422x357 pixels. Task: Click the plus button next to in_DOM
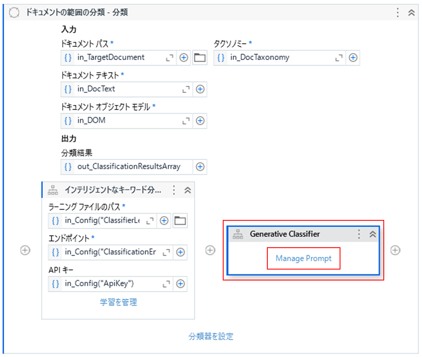(x=200, y=121)
